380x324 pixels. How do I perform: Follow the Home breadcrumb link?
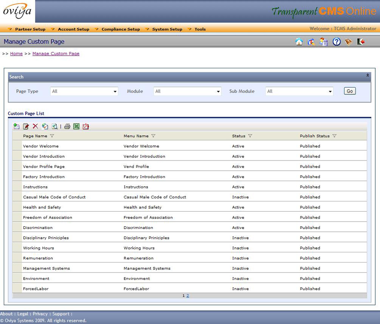tap(16, 54)
